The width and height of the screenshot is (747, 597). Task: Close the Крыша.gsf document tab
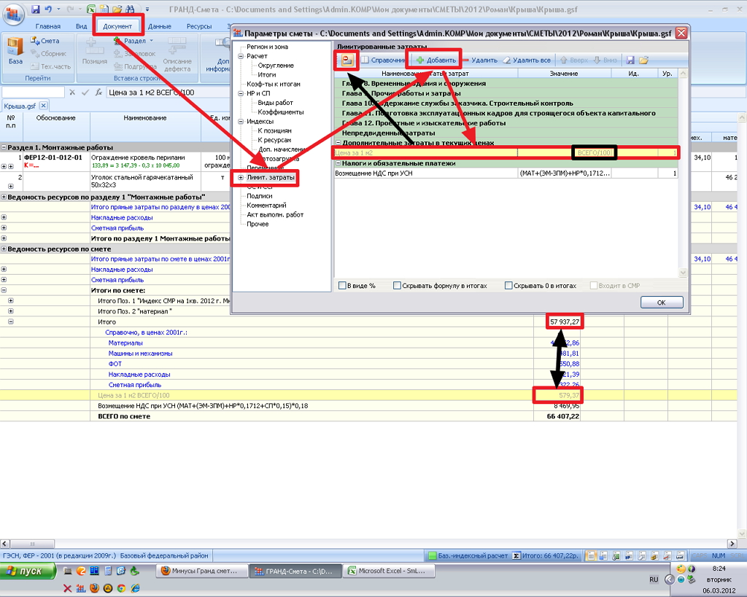pos(43,105)
